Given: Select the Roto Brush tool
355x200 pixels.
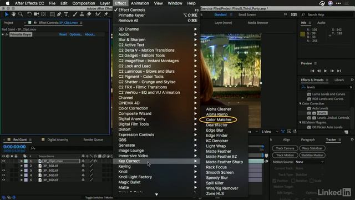Looking at the screenshot, I should (x=98, y=14).
